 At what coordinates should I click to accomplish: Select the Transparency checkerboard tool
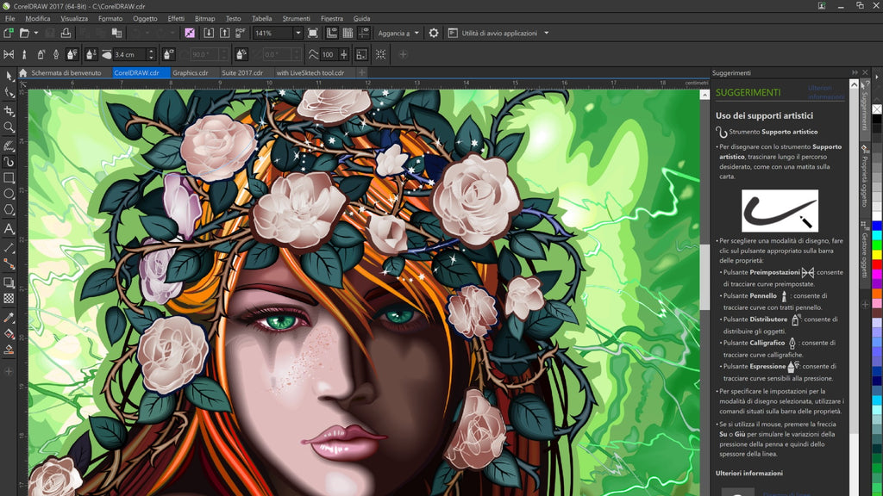pyautogui.click(x=9, y=299)
